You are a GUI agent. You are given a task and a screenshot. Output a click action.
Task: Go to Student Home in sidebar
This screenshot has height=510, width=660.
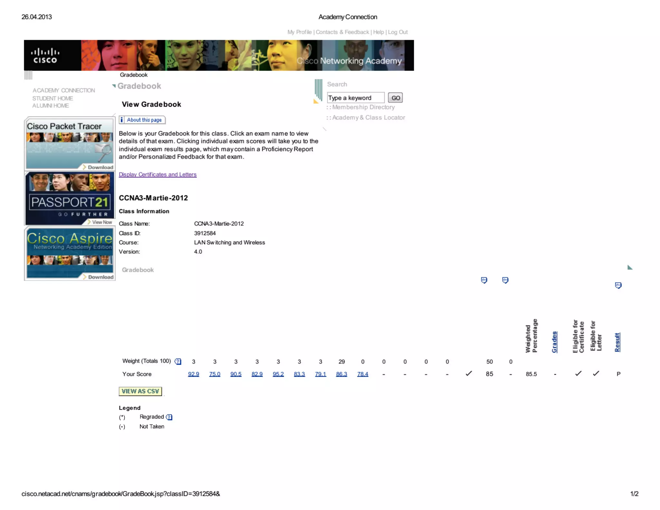click(x=53, y=98)
